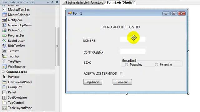Click the form's bottom-right corner handle
Viewport: 200px width, 112px height.
pyautogui.click(x=188, y=94)
